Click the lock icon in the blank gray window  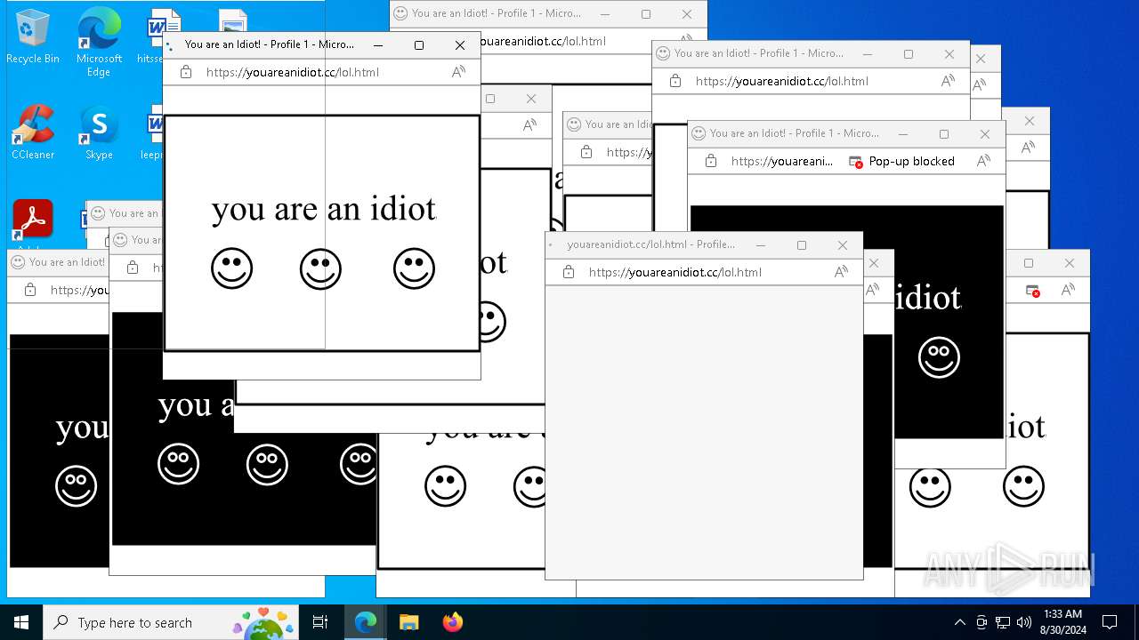click(x=568, y=272)
